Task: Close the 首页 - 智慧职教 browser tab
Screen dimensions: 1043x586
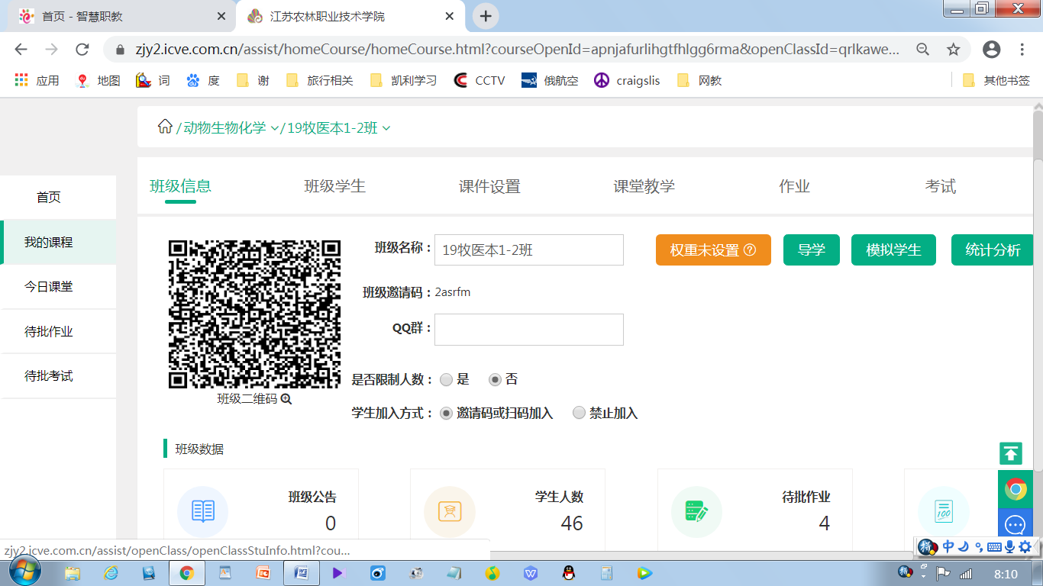Action: click(x=221, y=16)
